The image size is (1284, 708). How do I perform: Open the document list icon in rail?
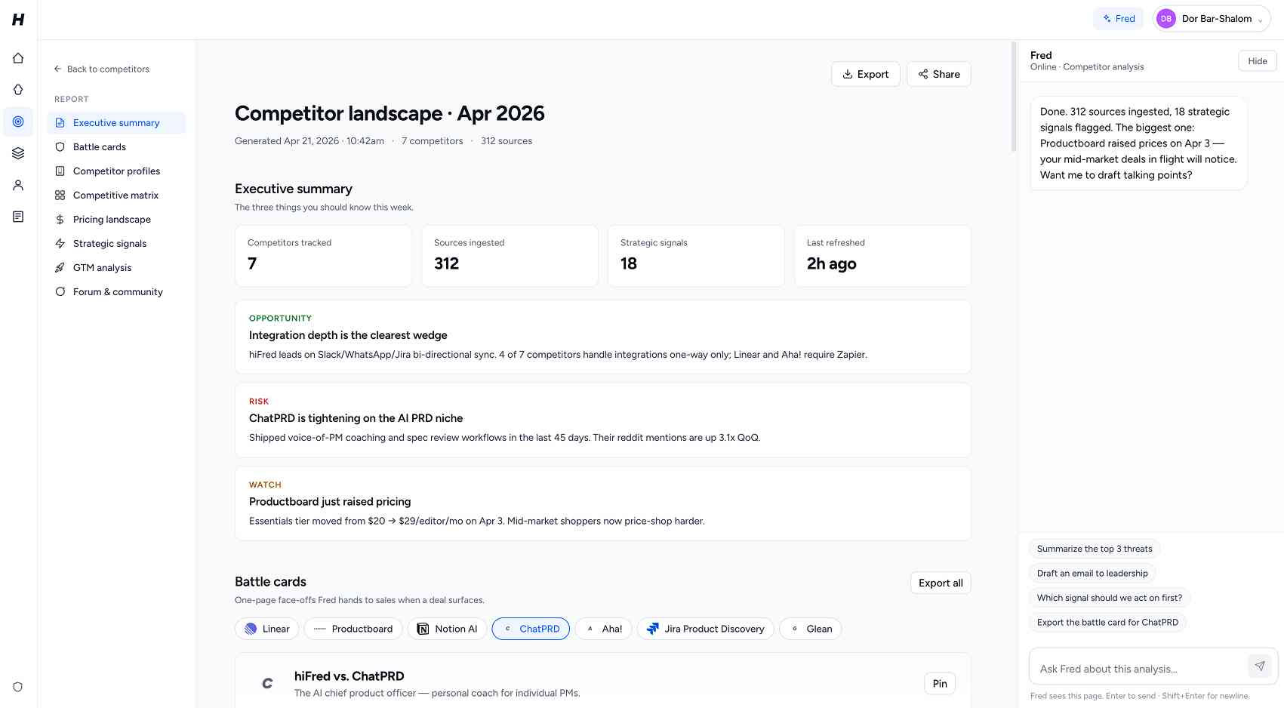[x=18, y=217]
